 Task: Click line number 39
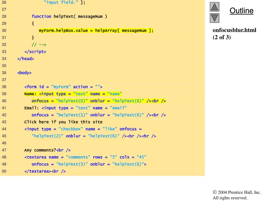tap(4, 94)
